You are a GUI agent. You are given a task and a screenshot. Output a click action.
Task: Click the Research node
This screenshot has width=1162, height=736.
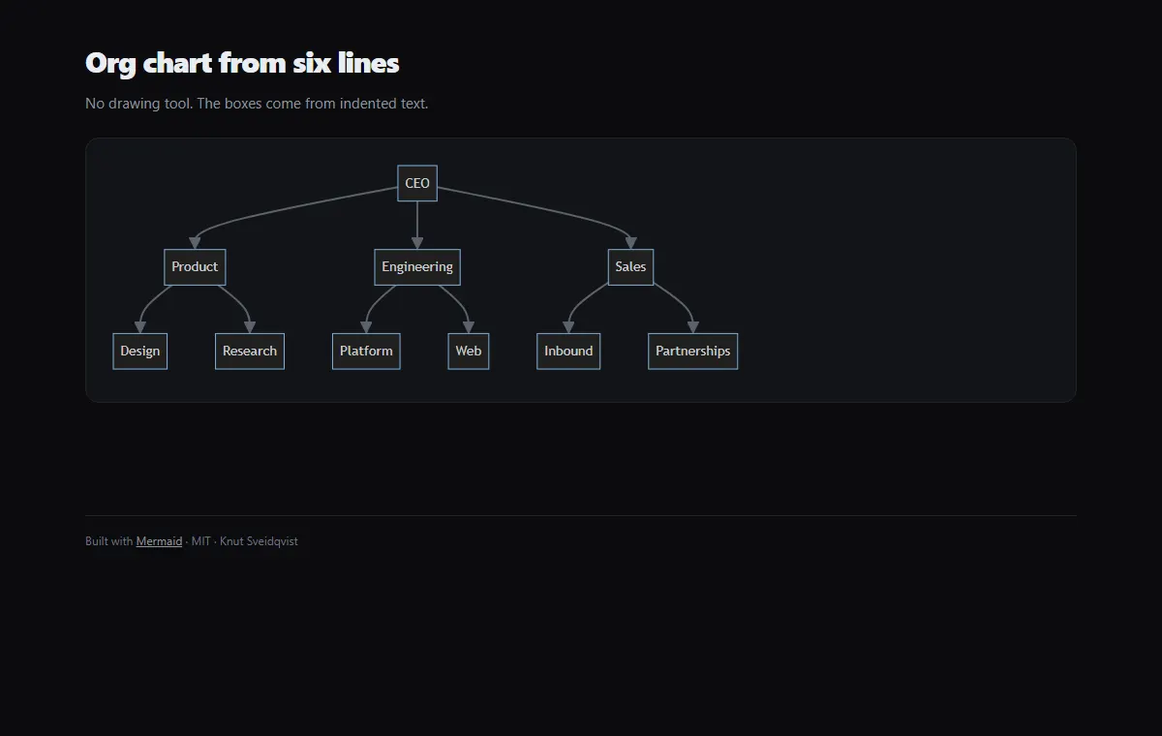coord(250,352)
